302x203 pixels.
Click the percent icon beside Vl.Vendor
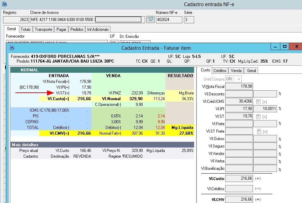(x=280, y=154)
